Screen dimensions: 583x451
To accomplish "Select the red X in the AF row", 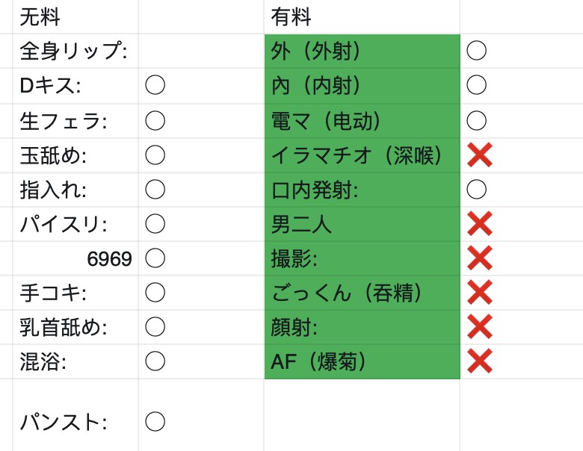I will [480, 361].
